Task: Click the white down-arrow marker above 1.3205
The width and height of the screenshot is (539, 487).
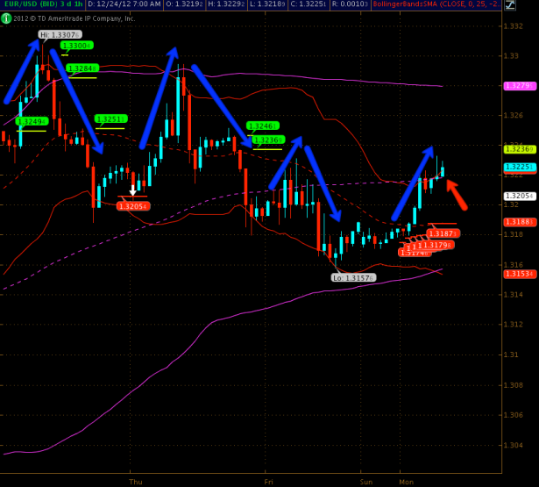Action: (132, 190)
